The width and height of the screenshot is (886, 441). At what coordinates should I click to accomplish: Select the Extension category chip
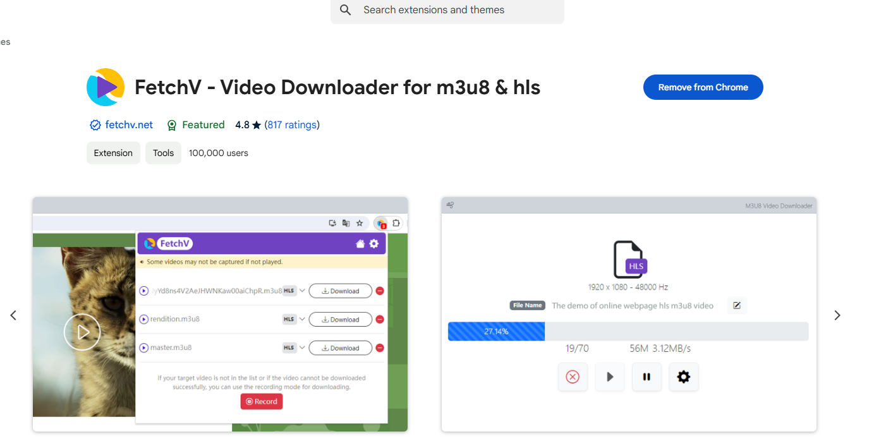pos(113,153)
